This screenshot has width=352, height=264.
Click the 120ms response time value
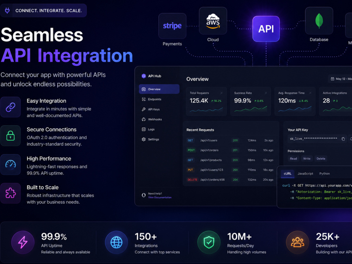287,101
